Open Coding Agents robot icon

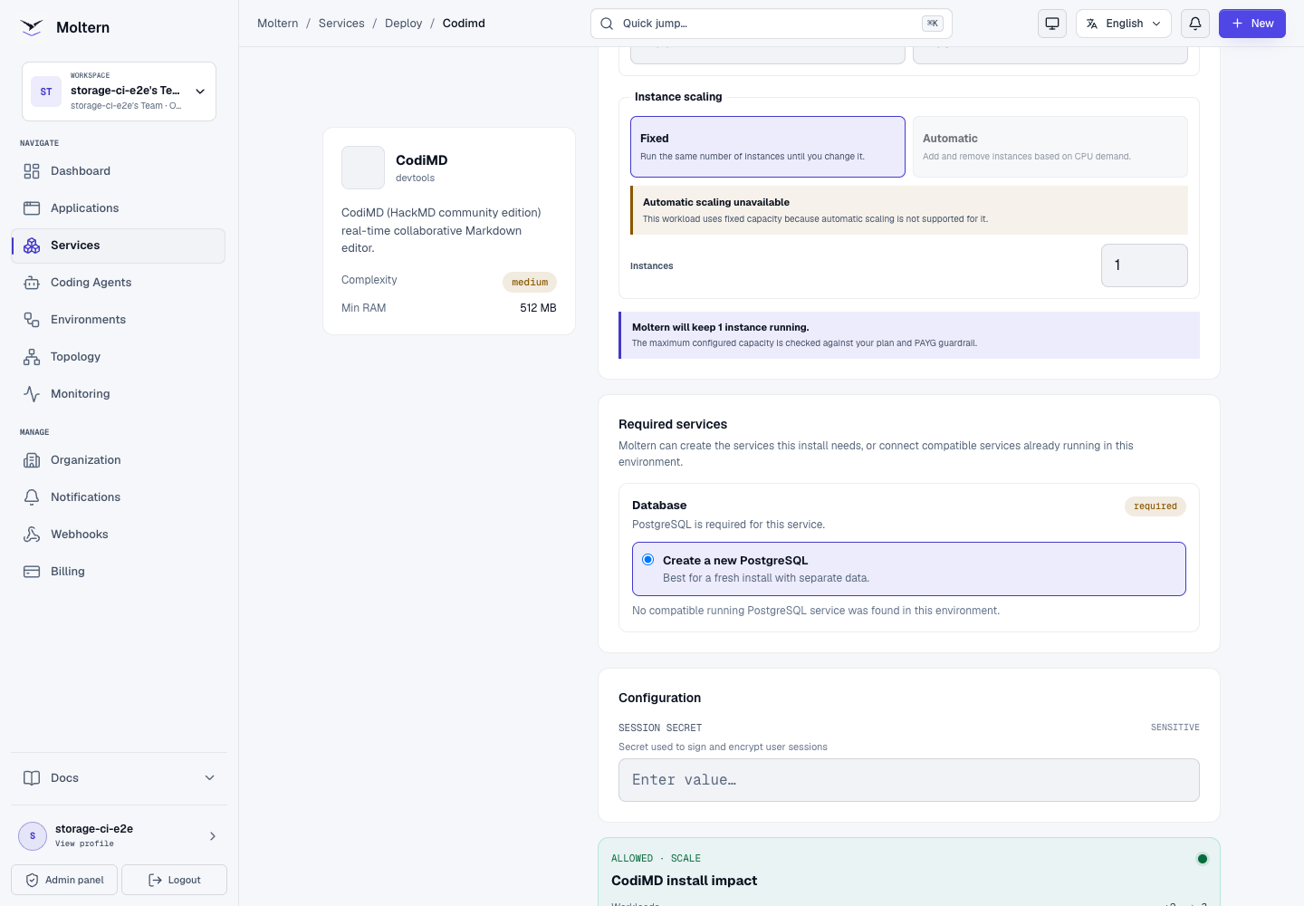point(32,283)
